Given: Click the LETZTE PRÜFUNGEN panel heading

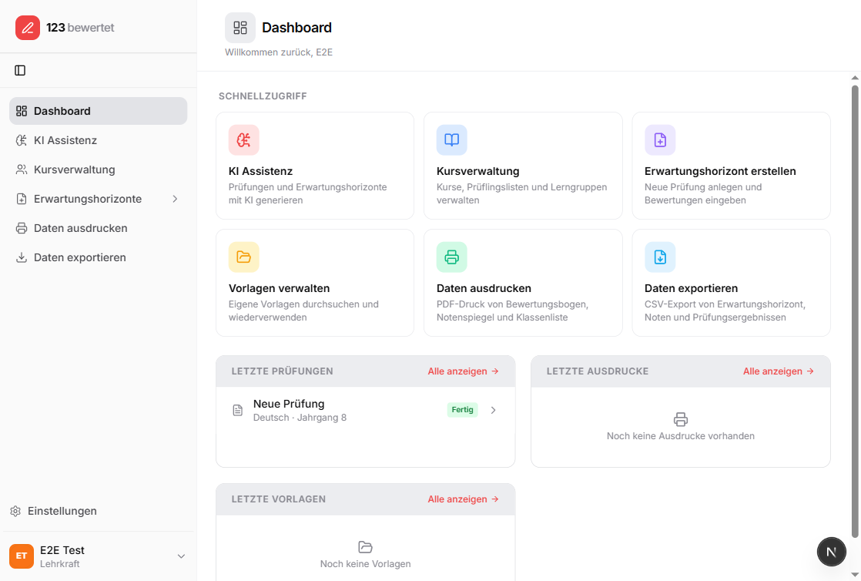Looking at the screenshot, I should point(282,371).
